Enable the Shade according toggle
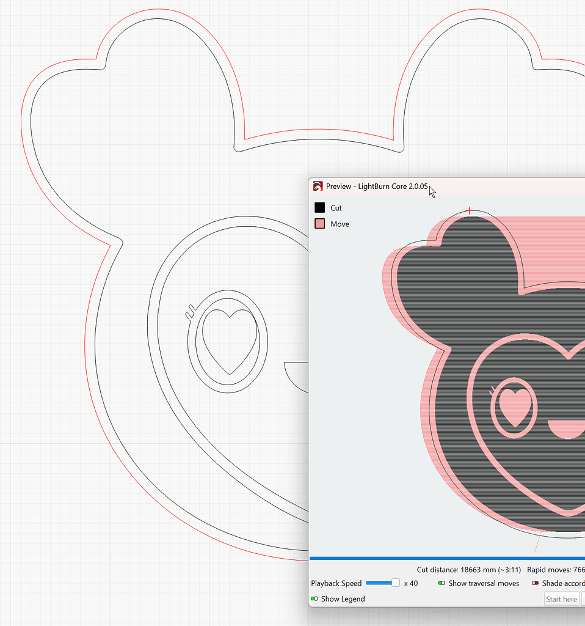 pos(535,583)
